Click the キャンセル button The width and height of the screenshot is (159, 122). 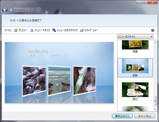(145, 116)
